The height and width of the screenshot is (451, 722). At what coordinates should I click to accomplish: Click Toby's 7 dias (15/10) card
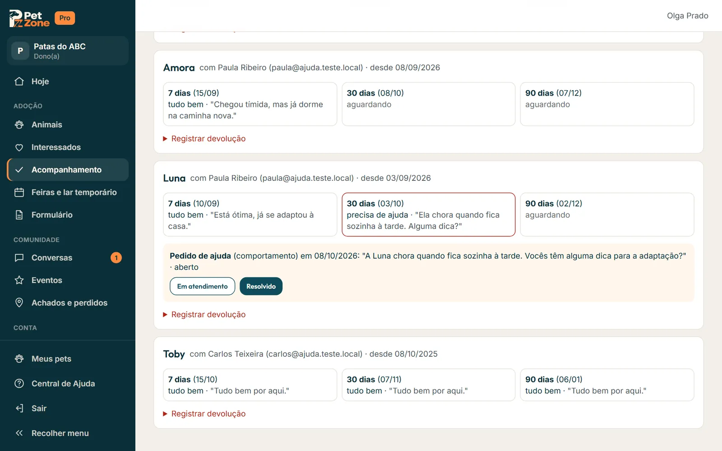[x=250, y=385]
